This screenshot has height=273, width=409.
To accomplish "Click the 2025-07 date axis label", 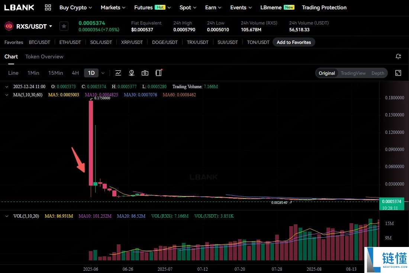I will coord(165,269).
